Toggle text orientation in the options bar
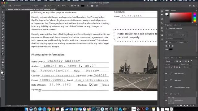The height and width of the screenshot is (111, 198). [x=10, y=6]
